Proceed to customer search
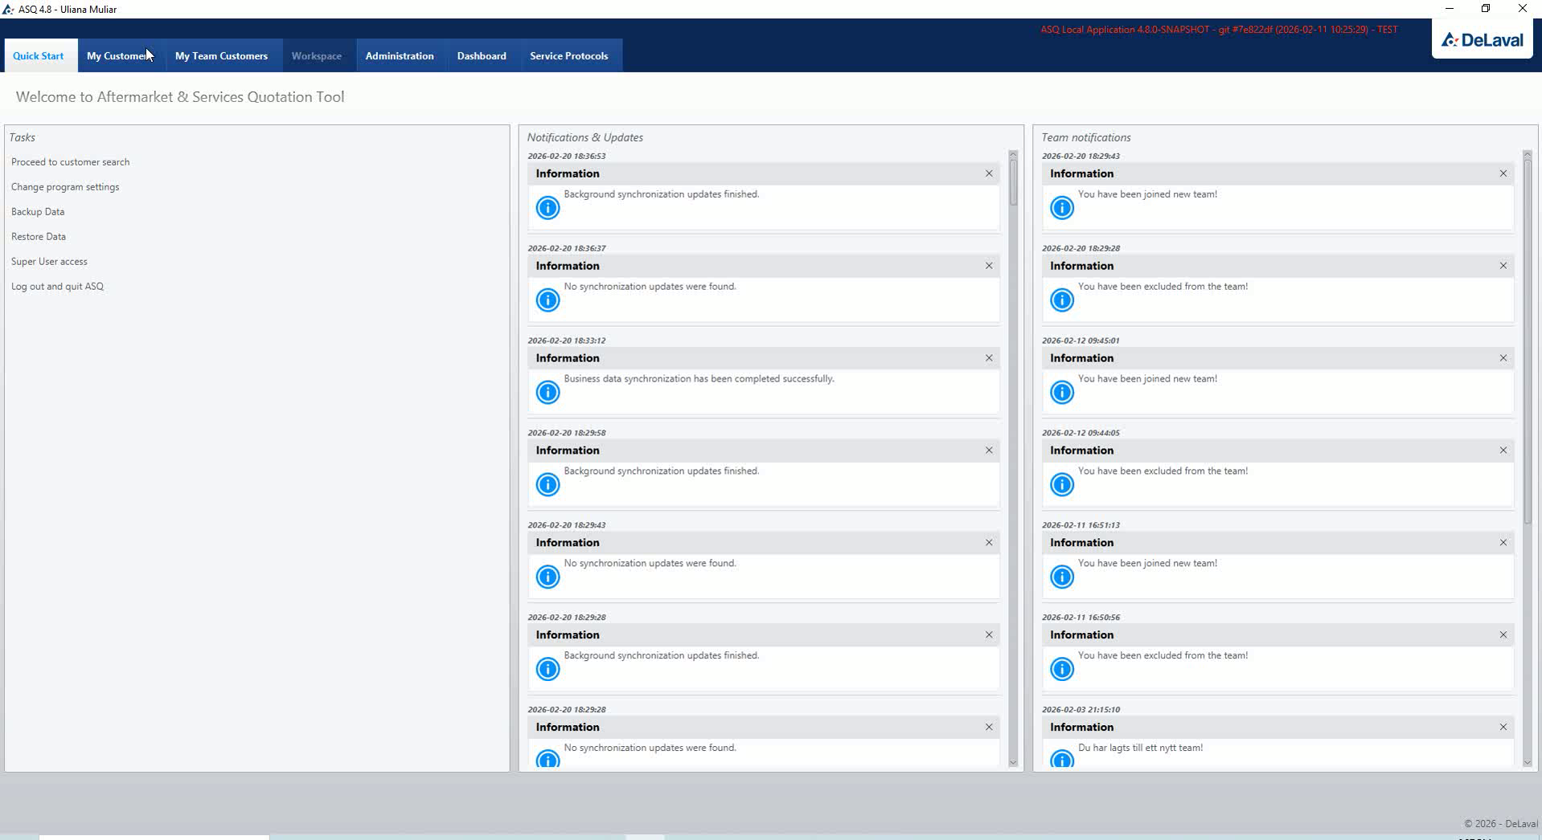Viewport: 1542px width, 840px height. [x=70, y=162]
